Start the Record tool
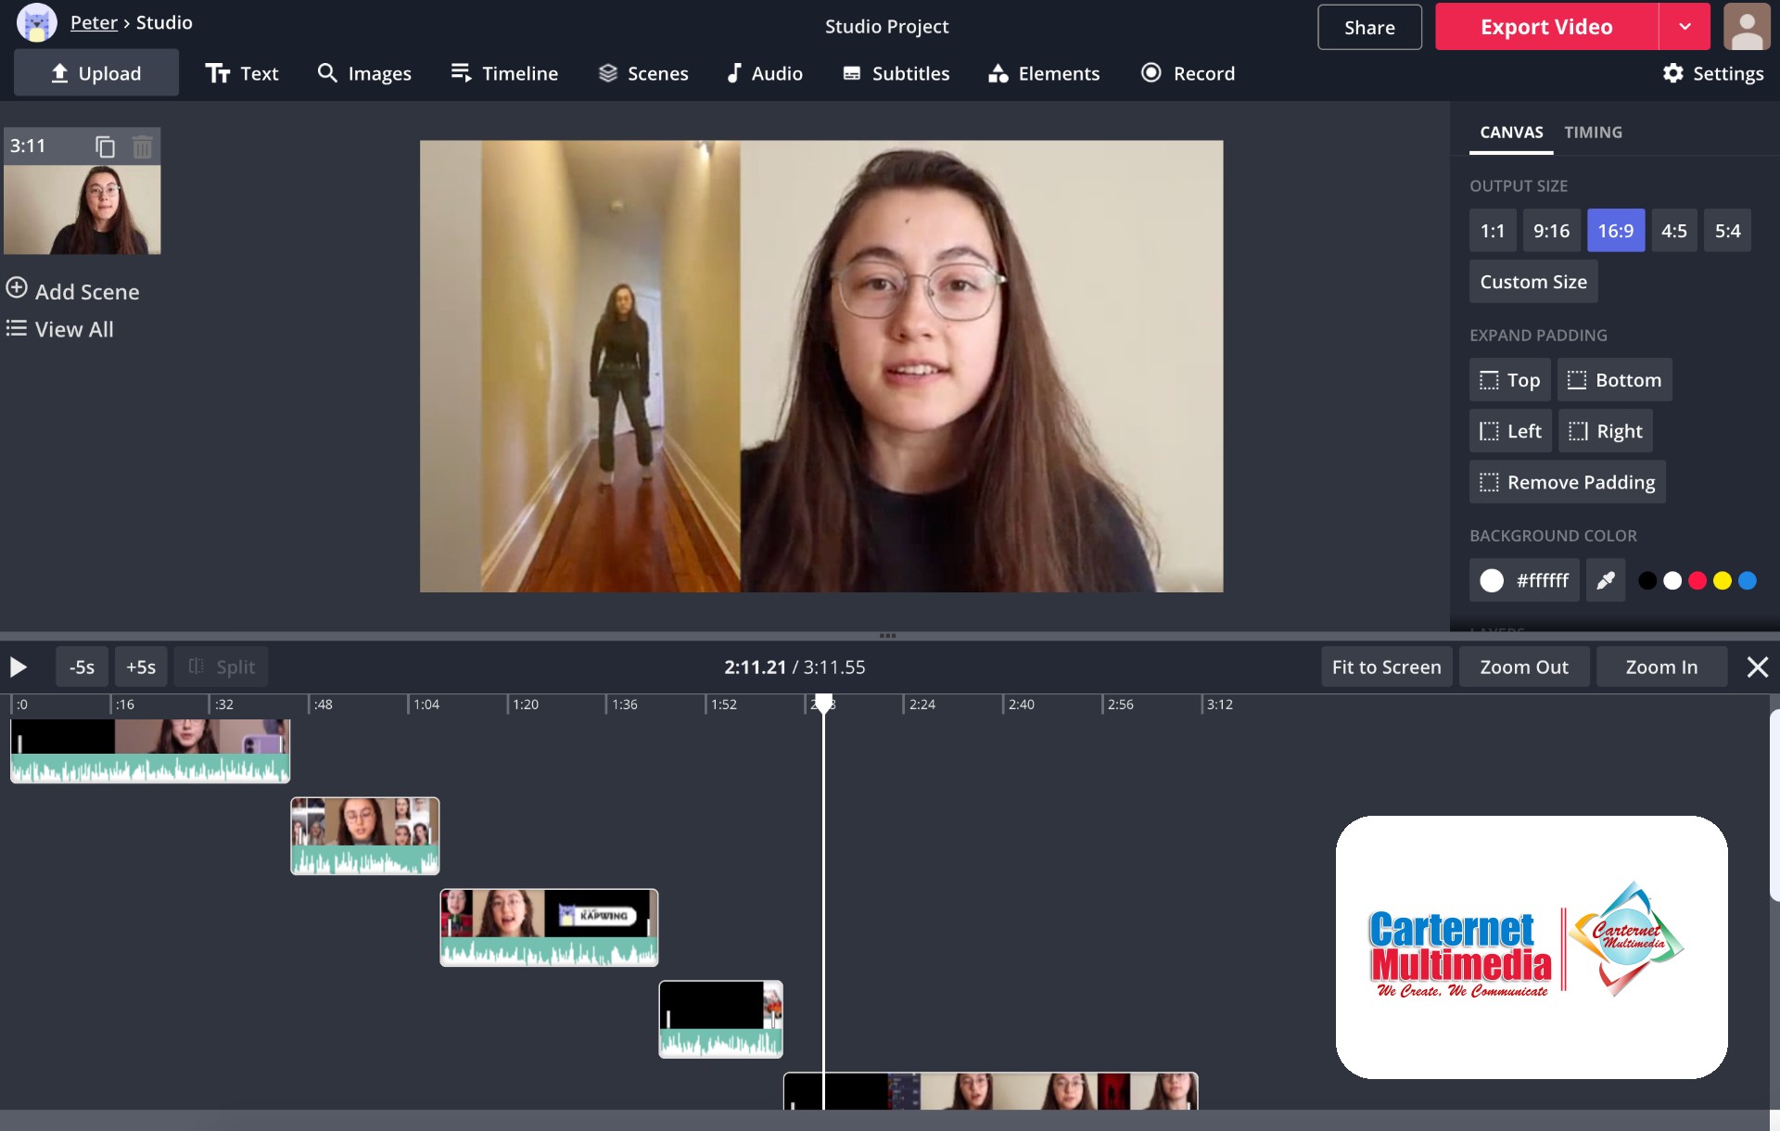1780x1131 pixels. 1188,73
